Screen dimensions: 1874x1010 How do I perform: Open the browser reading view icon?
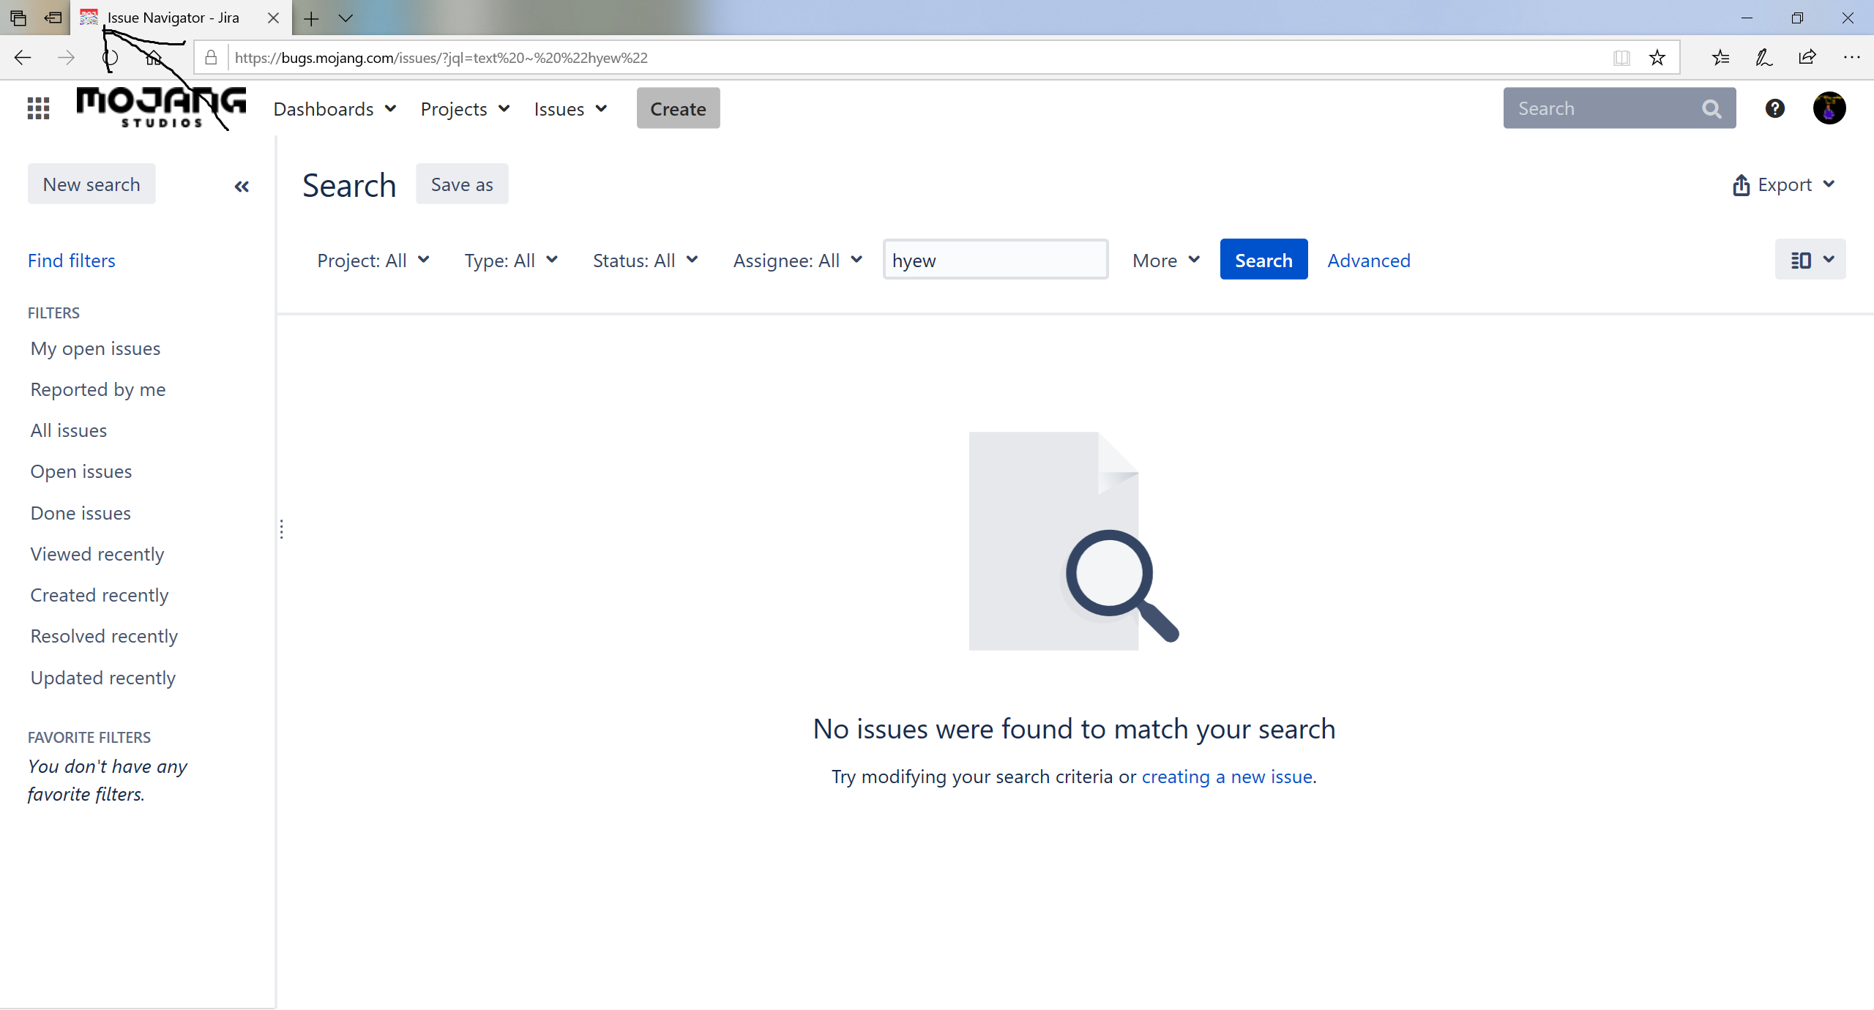pos(1621,58)
